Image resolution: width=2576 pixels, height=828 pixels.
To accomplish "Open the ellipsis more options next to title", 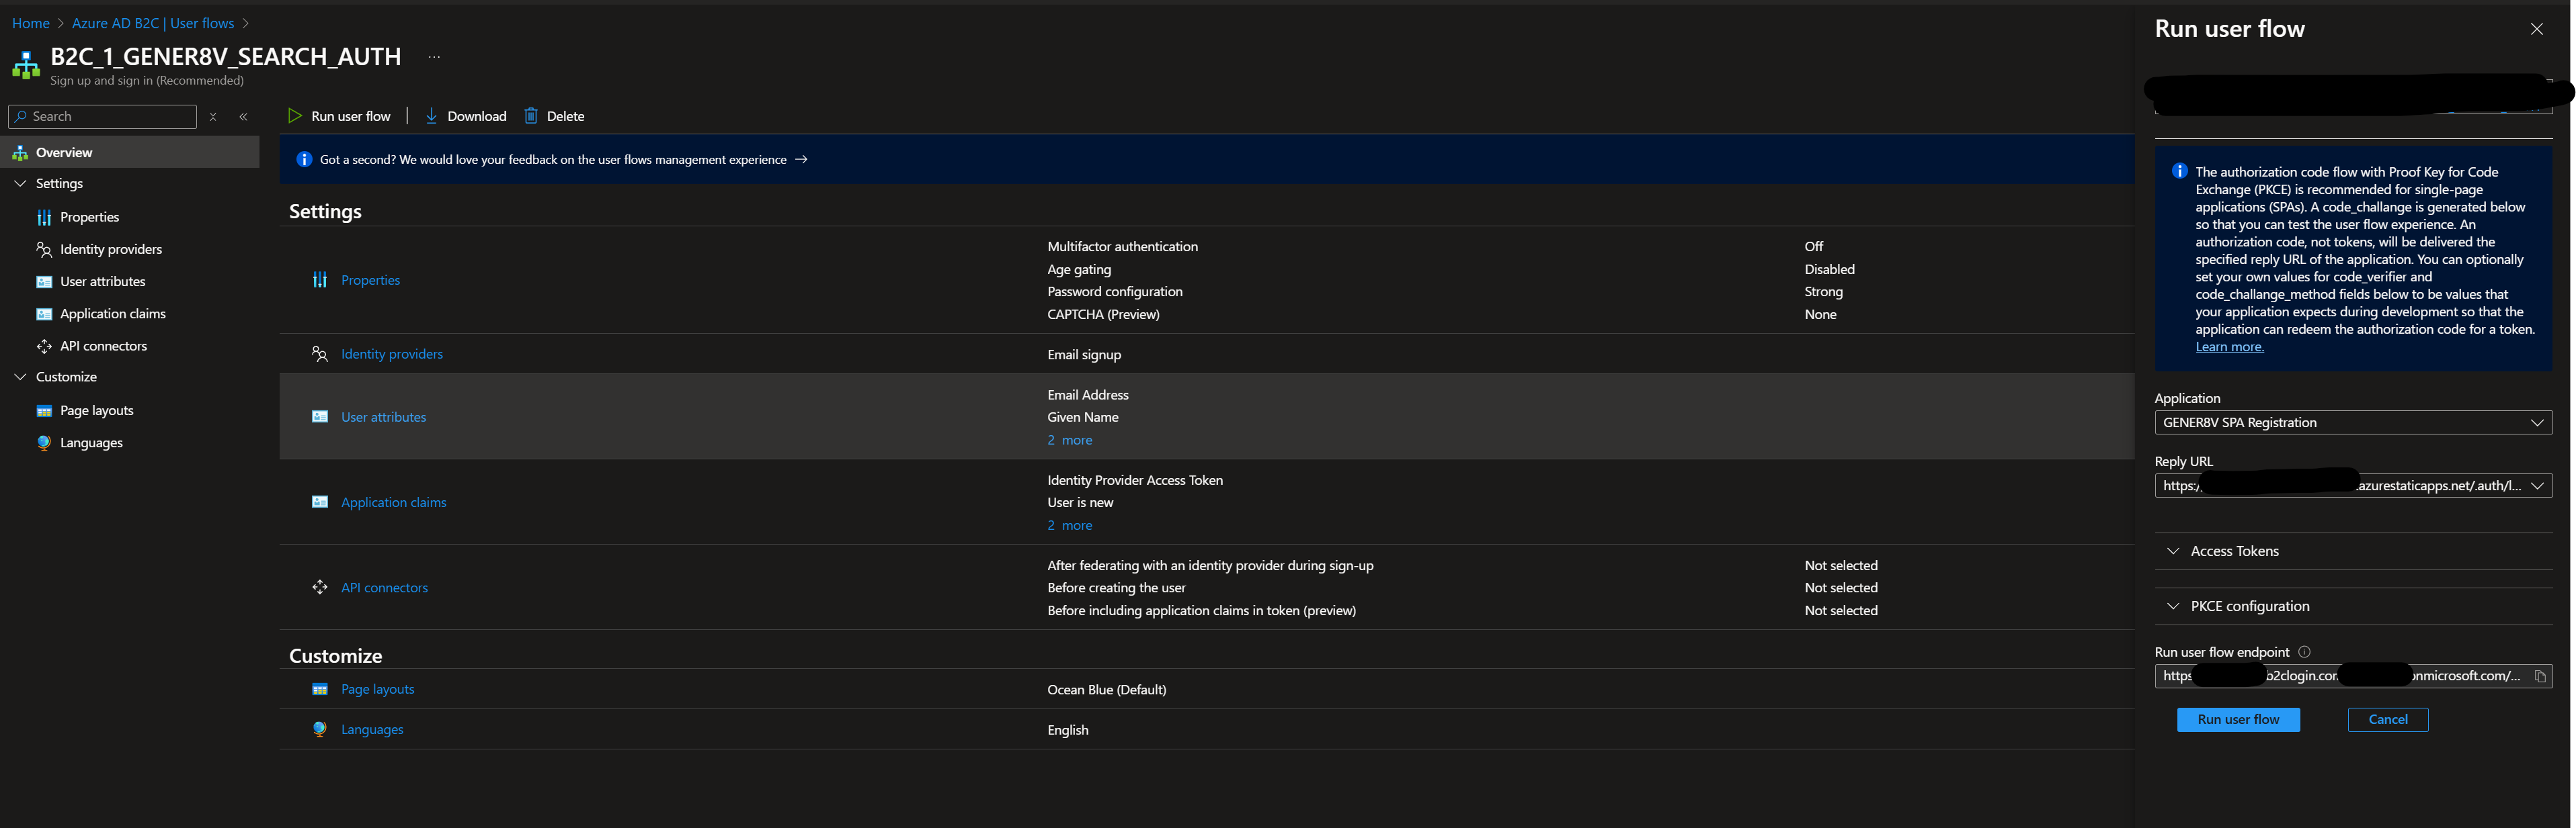I will click(x=434, y=57).
